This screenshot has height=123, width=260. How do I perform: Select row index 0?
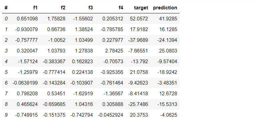click(6, 19)
